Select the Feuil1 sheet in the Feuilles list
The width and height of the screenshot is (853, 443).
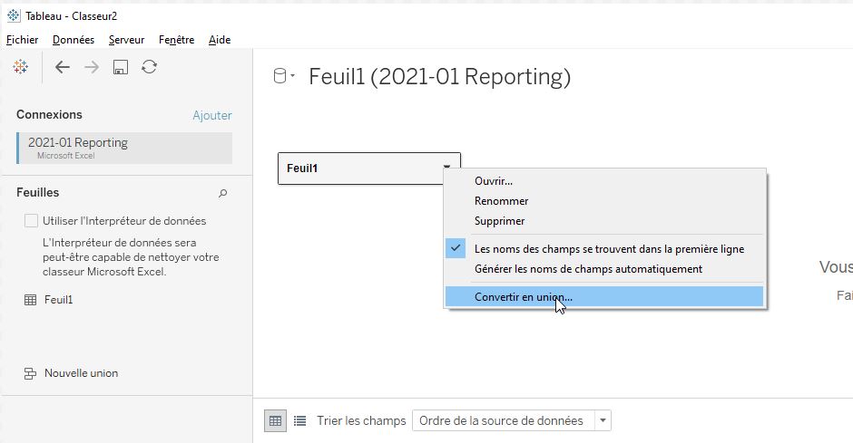tap(59, 300)
